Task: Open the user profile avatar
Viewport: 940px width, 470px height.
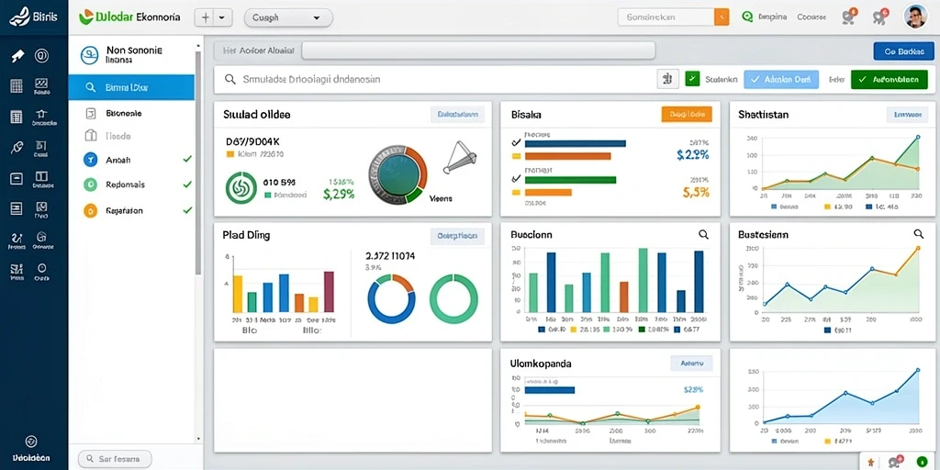Action: [x=915, y=17]
